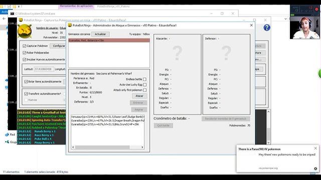This screenshot has width=321, height=180.
Task: Click Recolectar monedas de gimnasios button
Action: pyautogui.click(x=226, y=118)
